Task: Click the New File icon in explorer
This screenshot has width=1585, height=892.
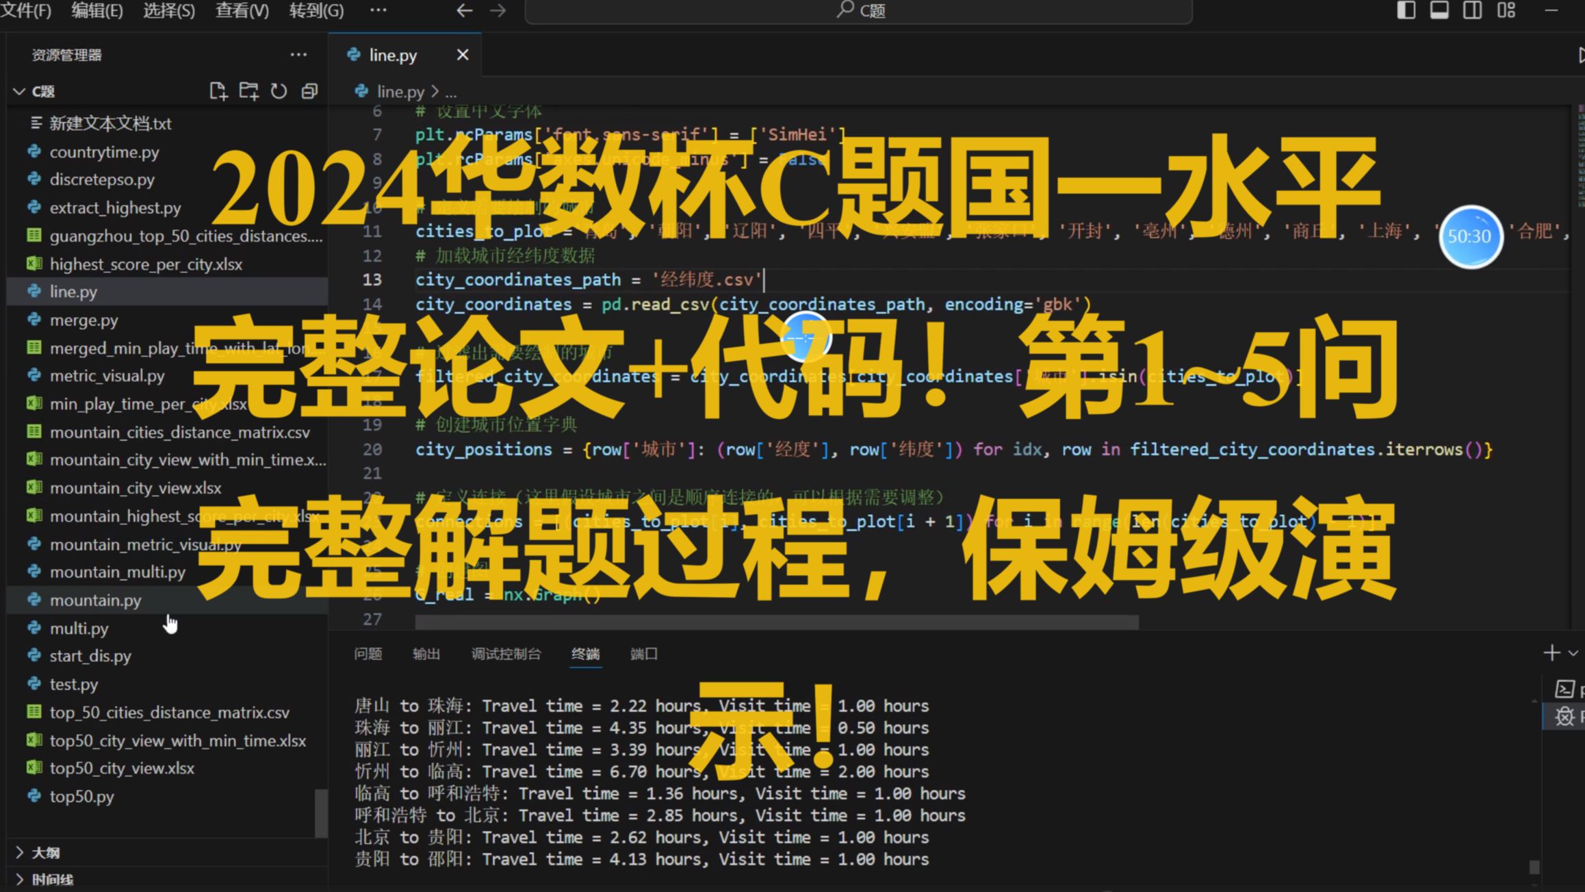Action: (218, 91)
